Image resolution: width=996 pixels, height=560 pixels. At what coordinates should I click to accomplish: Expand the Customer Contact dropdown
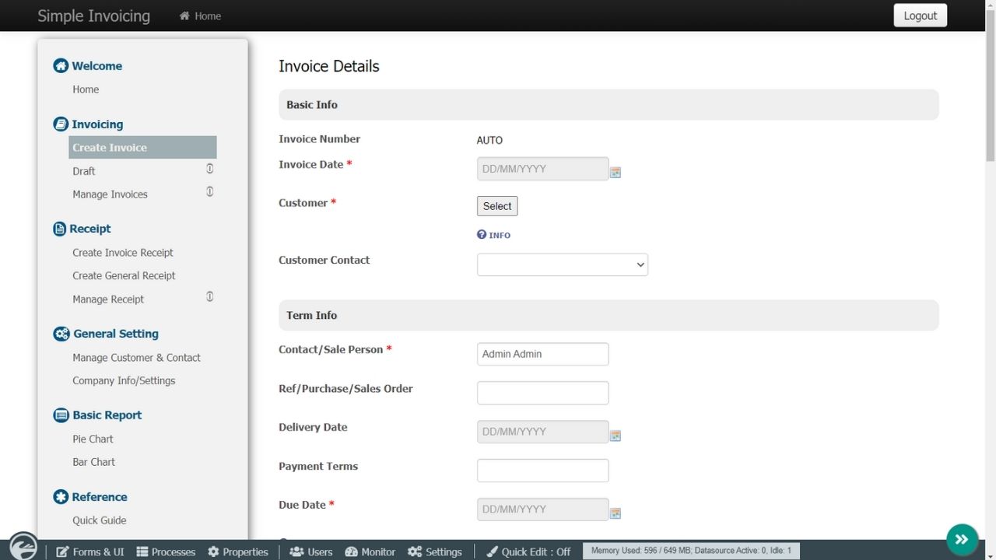coord(562,264)
